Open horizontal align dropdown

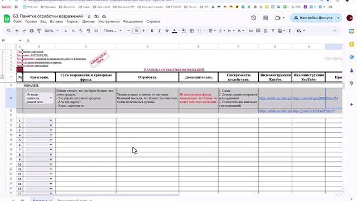pyautogui.click(x=212, y=31)
